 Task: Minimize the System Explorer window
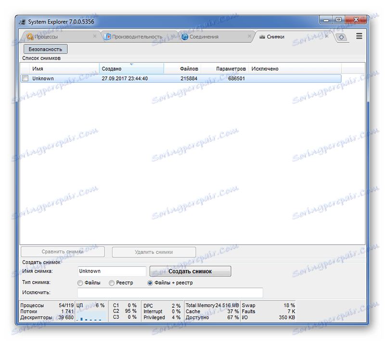tap(326, 20)
